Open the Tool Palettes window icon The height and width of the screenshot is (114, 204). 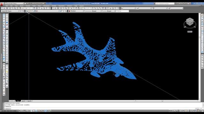[x=108, y=8]
